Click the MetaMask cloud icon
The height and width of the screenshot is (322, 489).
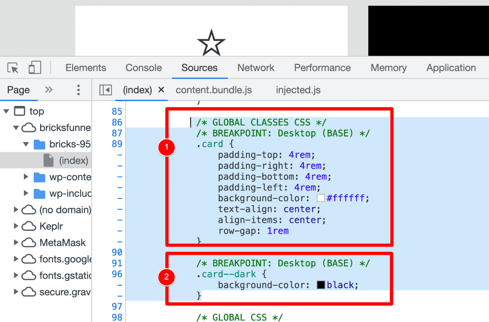28,242
